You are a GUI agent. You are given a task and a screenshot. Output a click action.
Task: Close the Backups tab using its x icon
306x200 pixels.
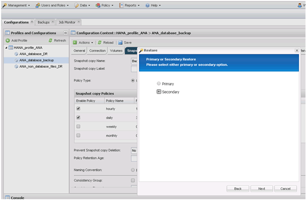53,22
